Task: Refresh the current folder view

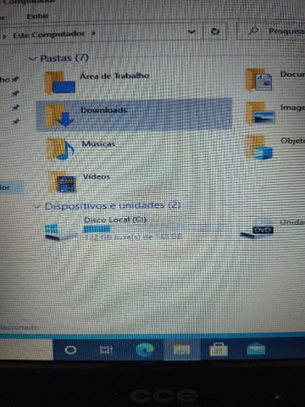Action: pos(215,31)
